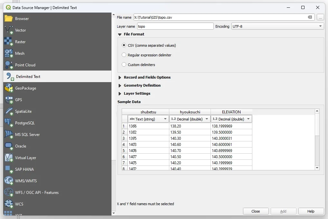This screenshot has width=328, height=219.
Task: Open shubetsu Text (string) type dropdown
Action: tap(148, 119)
